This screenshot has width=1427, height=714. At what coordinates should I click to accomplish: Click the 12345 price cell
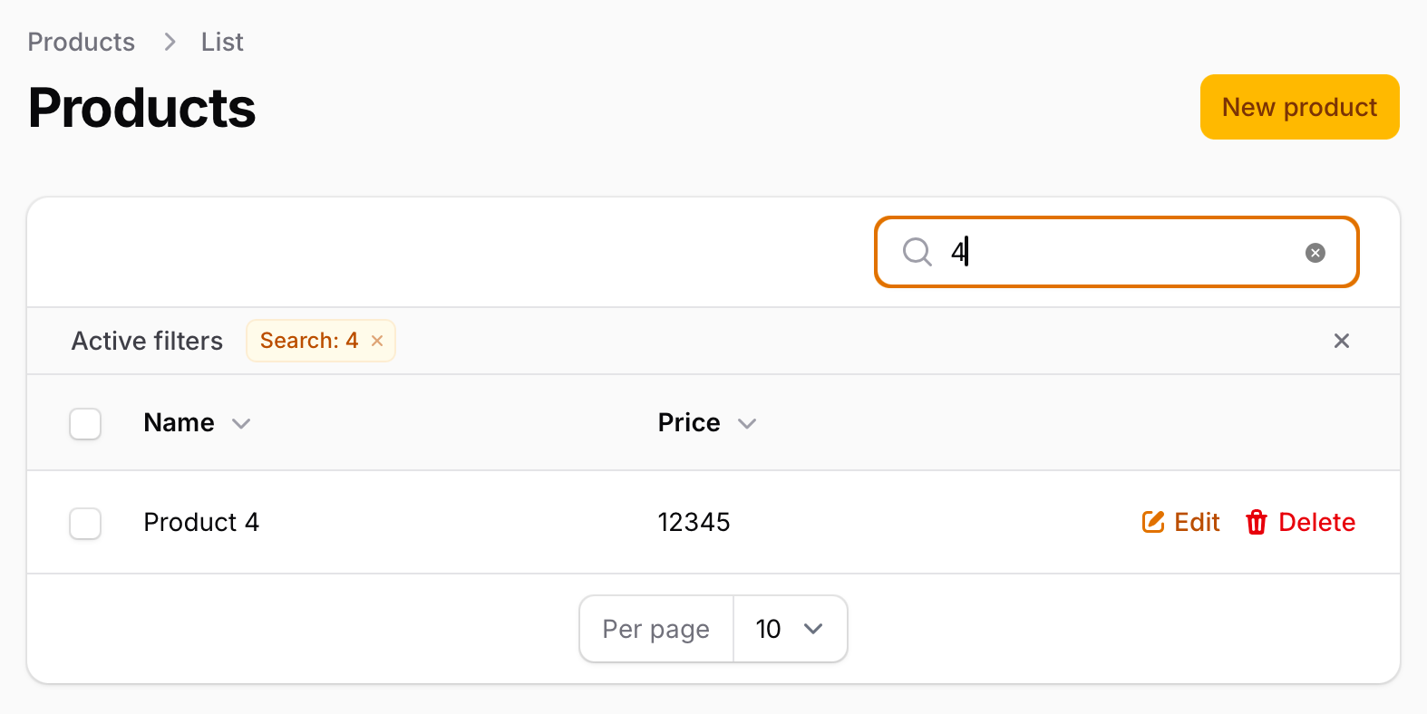pyautogui.click(x=694, y=522)
